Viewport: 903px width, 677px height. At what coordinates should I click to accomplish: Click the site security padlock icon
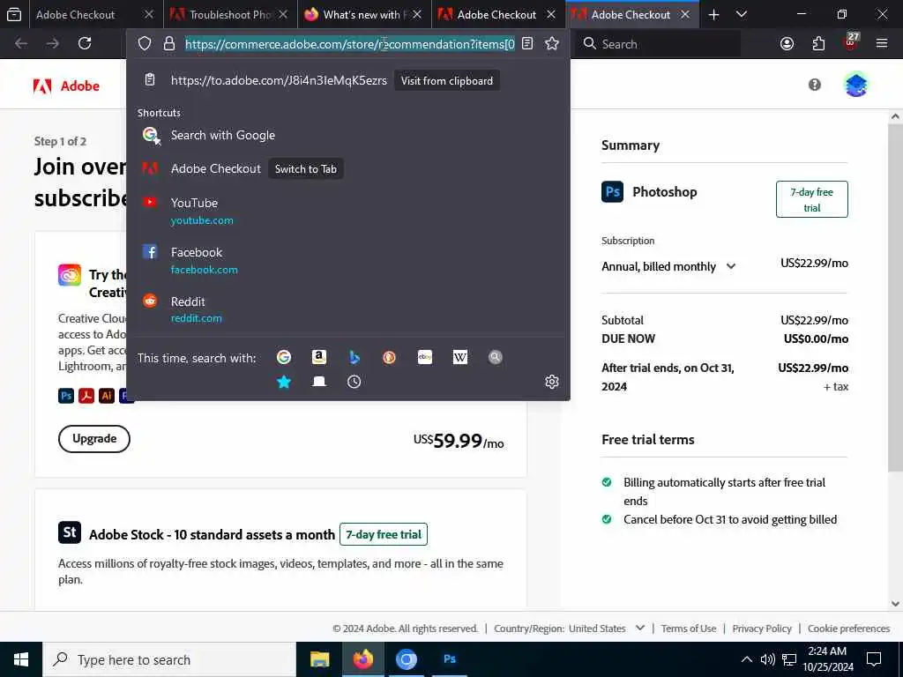tap(168, 44)
